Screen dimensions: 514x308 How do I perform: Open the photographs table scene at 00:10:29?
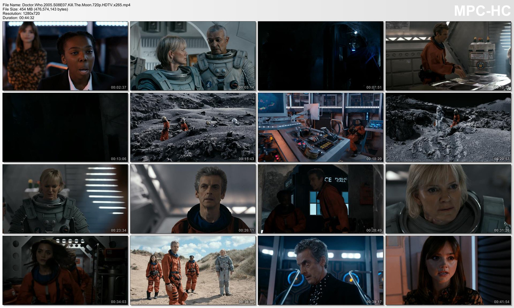coord(447,56)
